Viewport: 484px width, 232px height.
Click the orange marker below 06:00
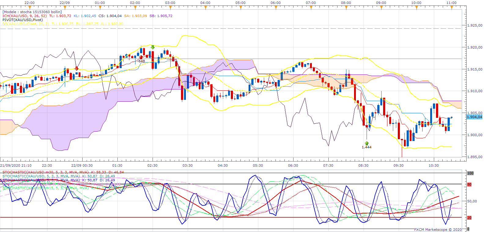tap(276, 7)
